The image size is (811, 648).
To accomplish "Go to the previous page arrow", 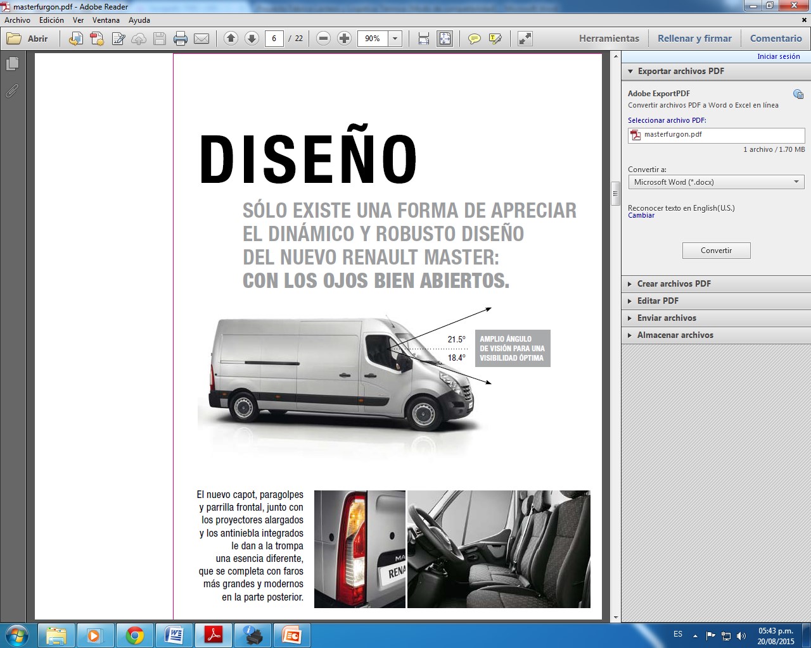I will tap(231, 39).
